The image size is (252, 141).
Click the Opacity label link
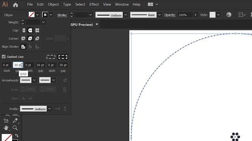click(x=170, y=15)
